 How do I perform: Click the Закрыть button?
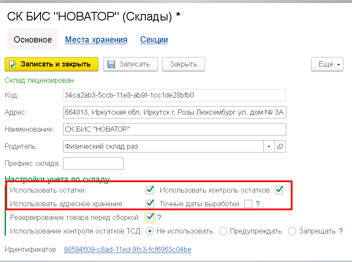click(x=183, y=64)
